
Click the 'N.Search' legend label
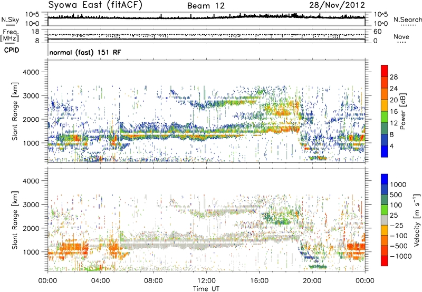click(x=407, y=20)
